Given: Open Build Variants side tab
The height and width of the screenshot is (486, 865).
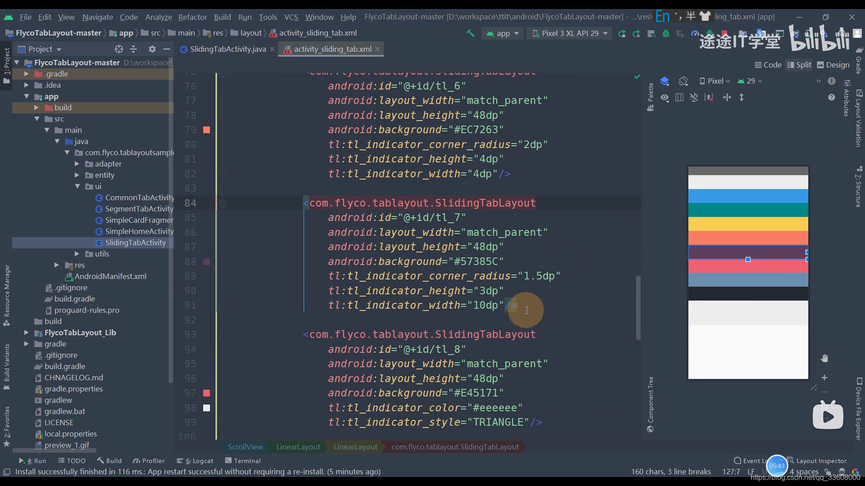Looking at the screenshot, I should pos(6,366).
